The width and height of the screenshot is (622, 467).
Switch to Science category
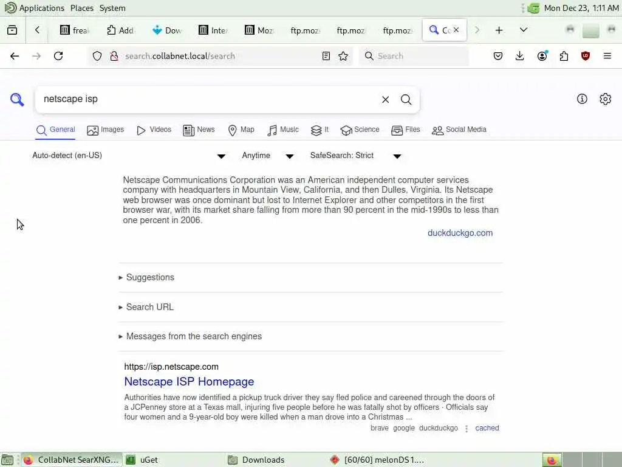[360, 130]
